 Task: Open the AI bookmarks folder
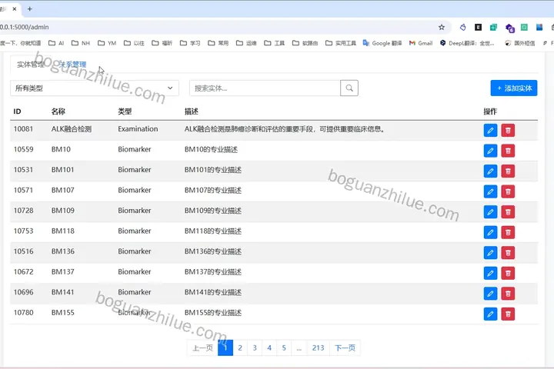pos(56,43)
